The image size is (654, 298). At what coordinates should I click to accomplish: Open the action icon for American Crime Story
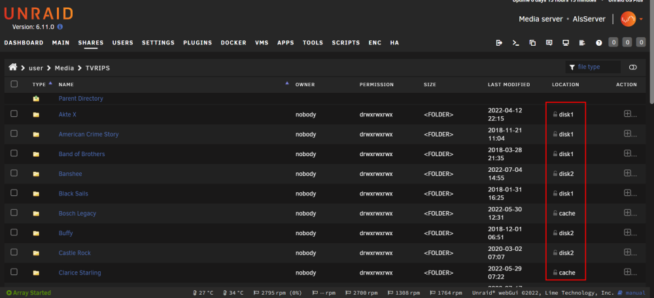(627, 133)
